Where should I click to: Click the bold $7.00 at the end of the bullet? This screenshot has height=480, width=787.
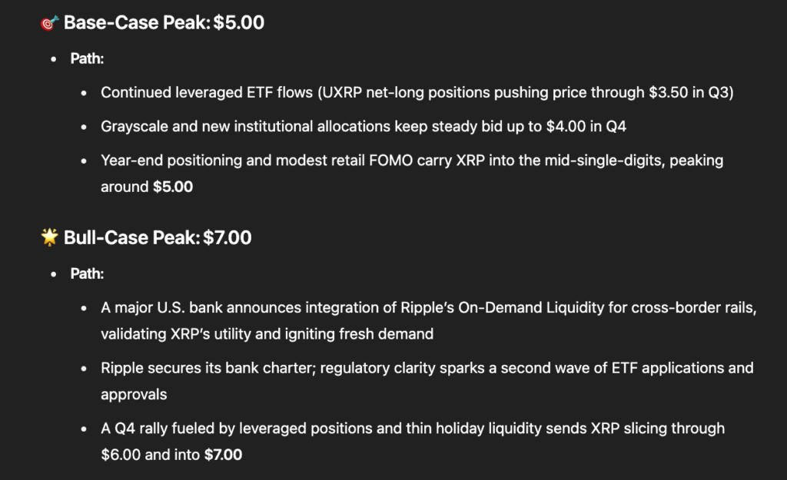tap(224, 455)
